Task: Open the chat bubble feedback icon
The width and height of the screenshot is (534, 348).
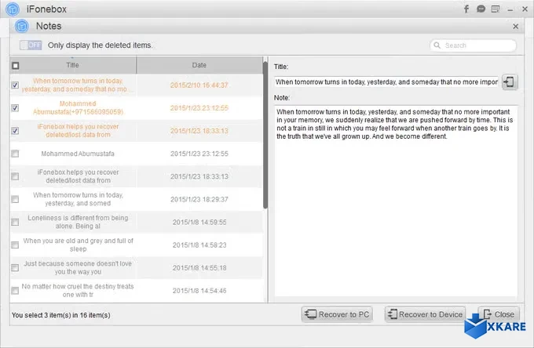Action: point(481,9)
